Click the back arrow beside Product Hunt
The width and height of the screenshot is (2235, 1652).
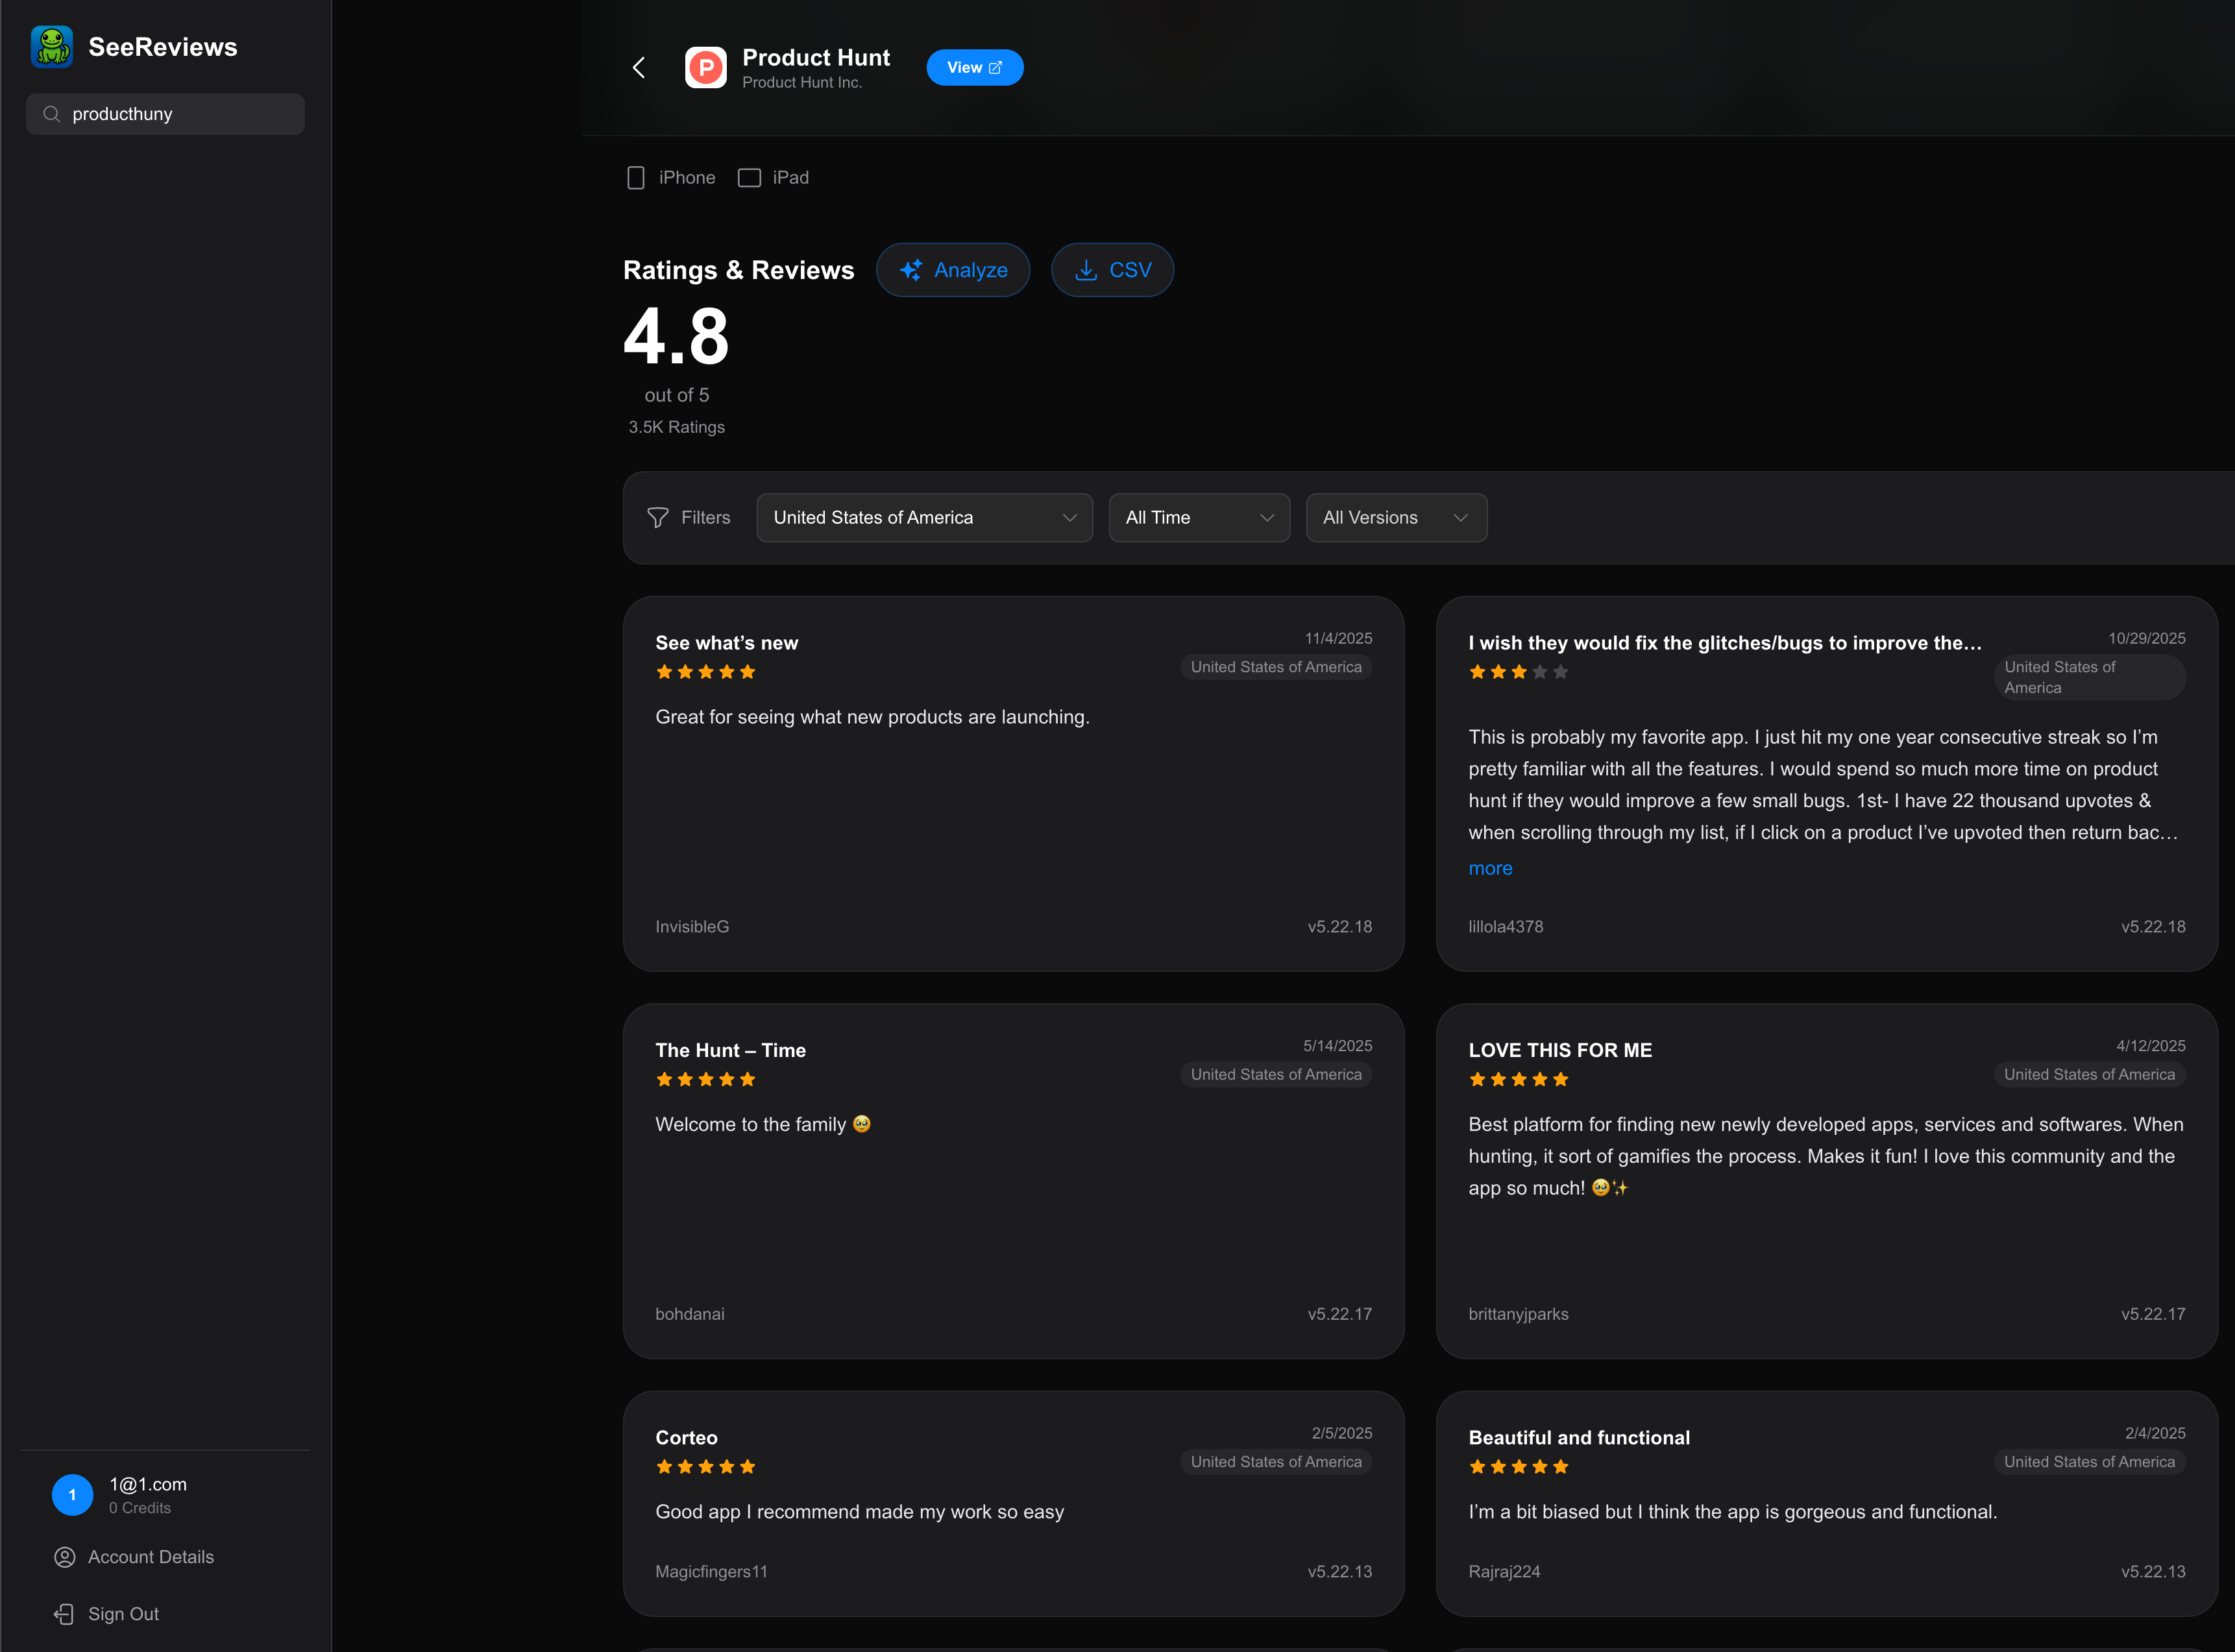pos(639,67)
